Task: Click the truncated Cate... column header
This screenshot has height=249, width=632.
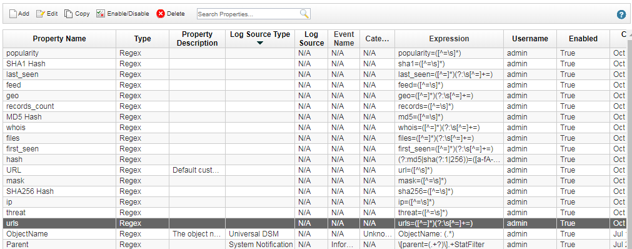Action: click(x=378, y=39)
